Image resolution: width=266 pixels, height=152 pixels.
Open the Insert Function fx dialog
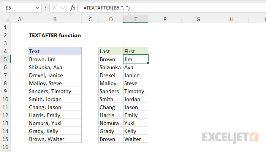tap(73, 8)
